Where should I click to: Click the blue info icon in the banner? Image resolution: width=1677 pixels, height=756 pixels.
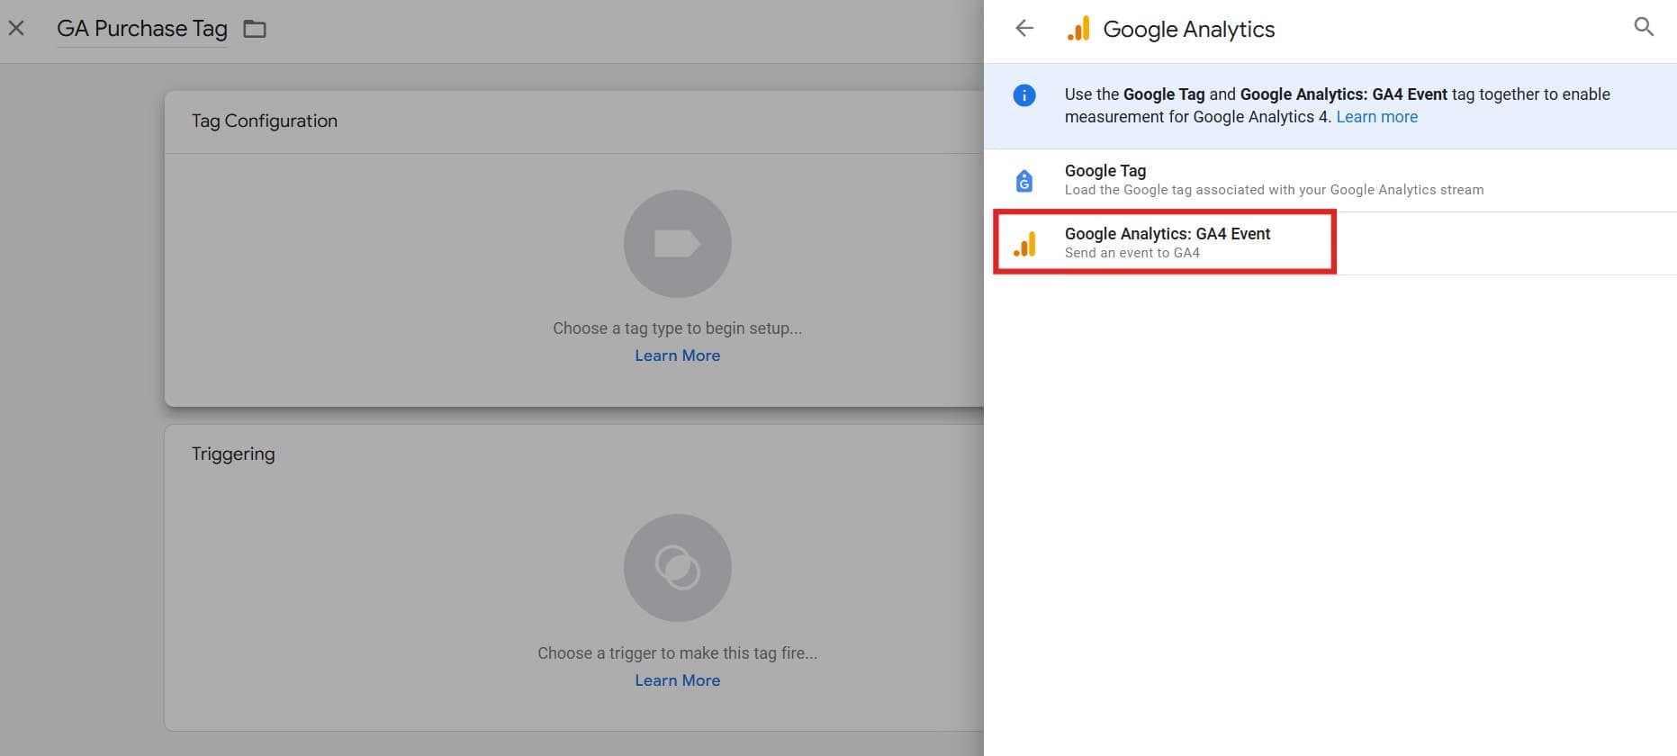1024,95
